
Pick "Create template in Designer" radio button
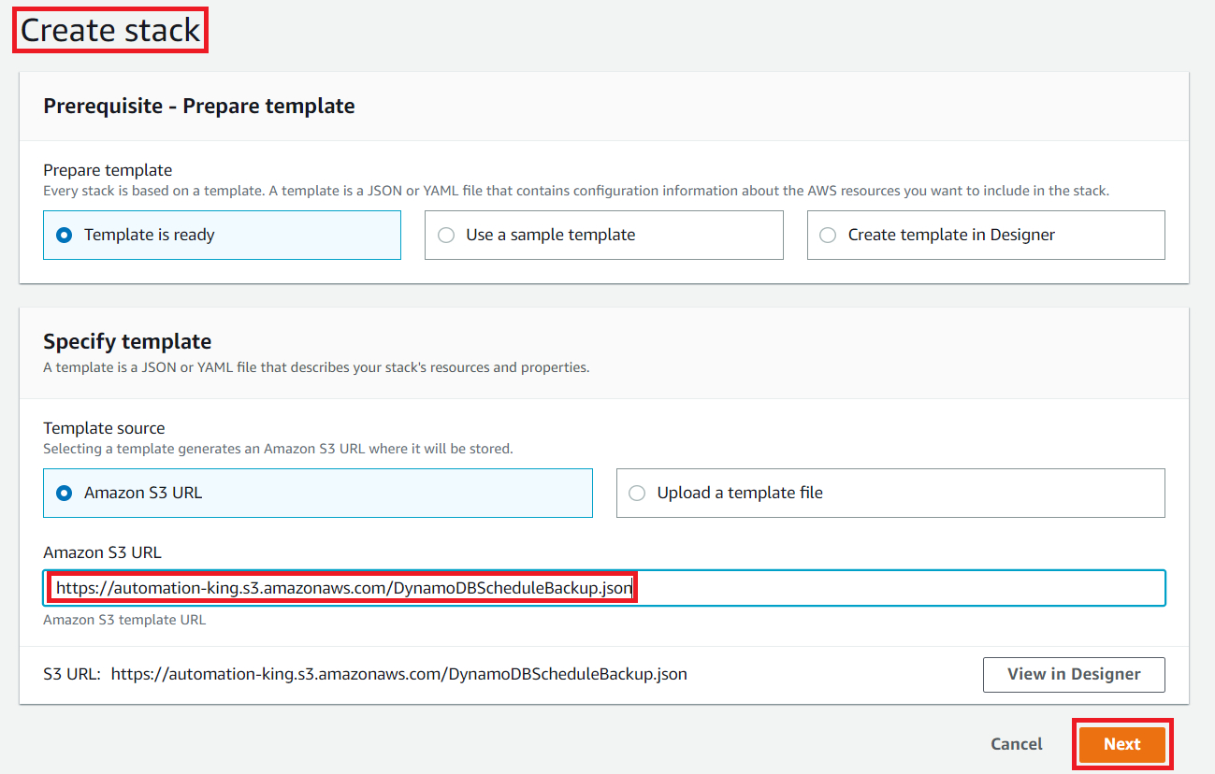(828, 236)
